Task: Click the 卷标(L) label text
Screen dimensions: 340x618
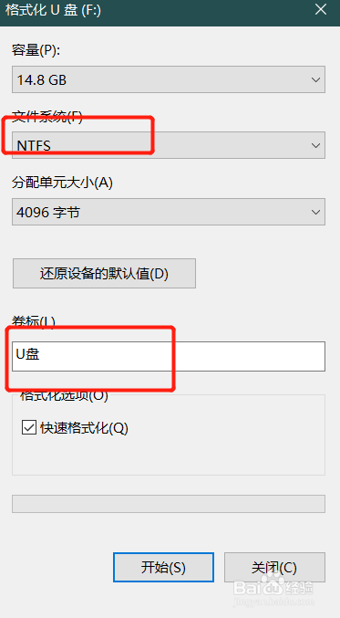Action: (34, 321)
